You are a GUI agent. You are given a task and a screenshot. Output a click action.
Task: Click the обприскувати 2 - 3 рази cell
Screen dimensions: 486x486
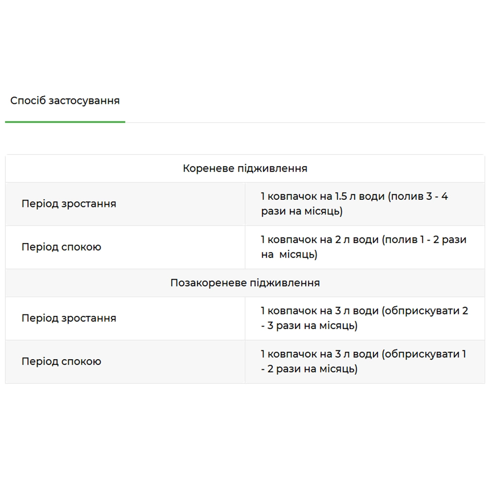click(x=365, y=318)
